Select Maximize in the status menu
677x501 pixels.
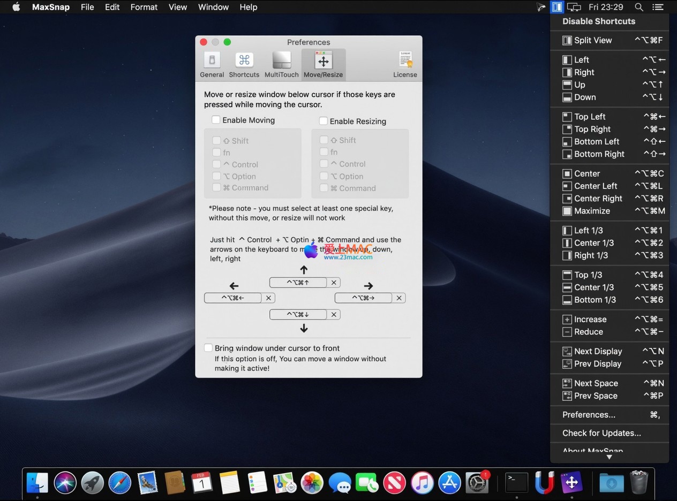pos(592,211)
